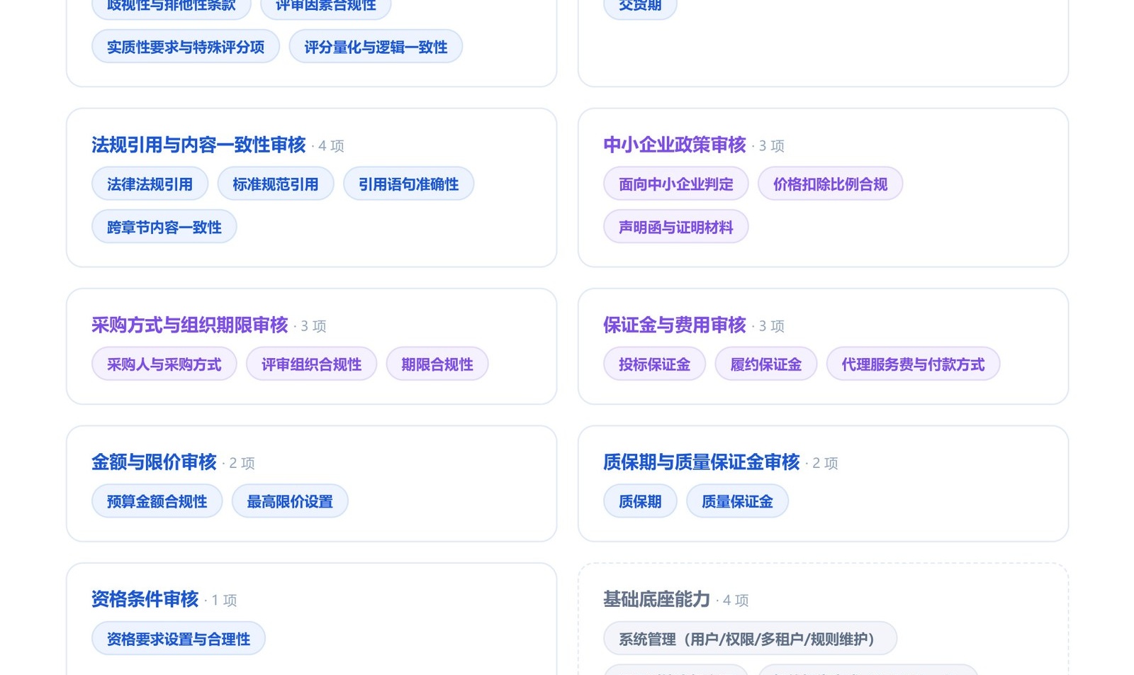Click the 交货期 tag
The width and height of the screenshot is (1134, 675).
click(640, 7)
